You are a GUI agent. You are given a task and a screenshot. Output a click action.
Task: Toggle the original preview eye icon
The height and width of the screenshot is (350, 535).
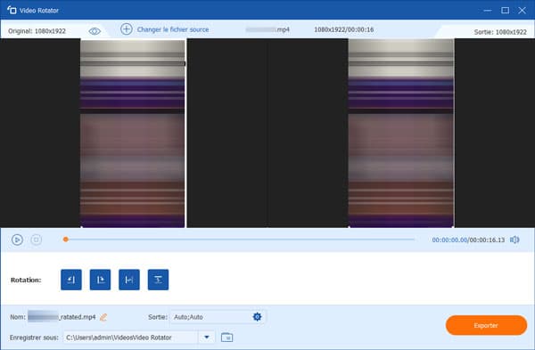point(95,31)
